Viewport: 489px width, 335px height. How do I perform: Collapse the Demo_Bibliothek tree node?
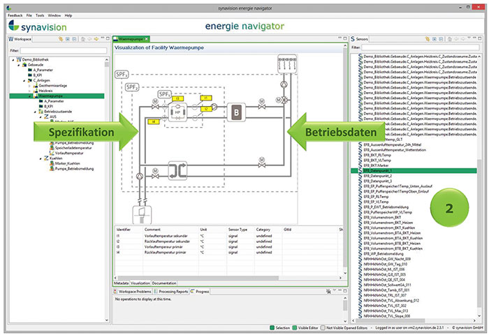(x=13, y=59)
